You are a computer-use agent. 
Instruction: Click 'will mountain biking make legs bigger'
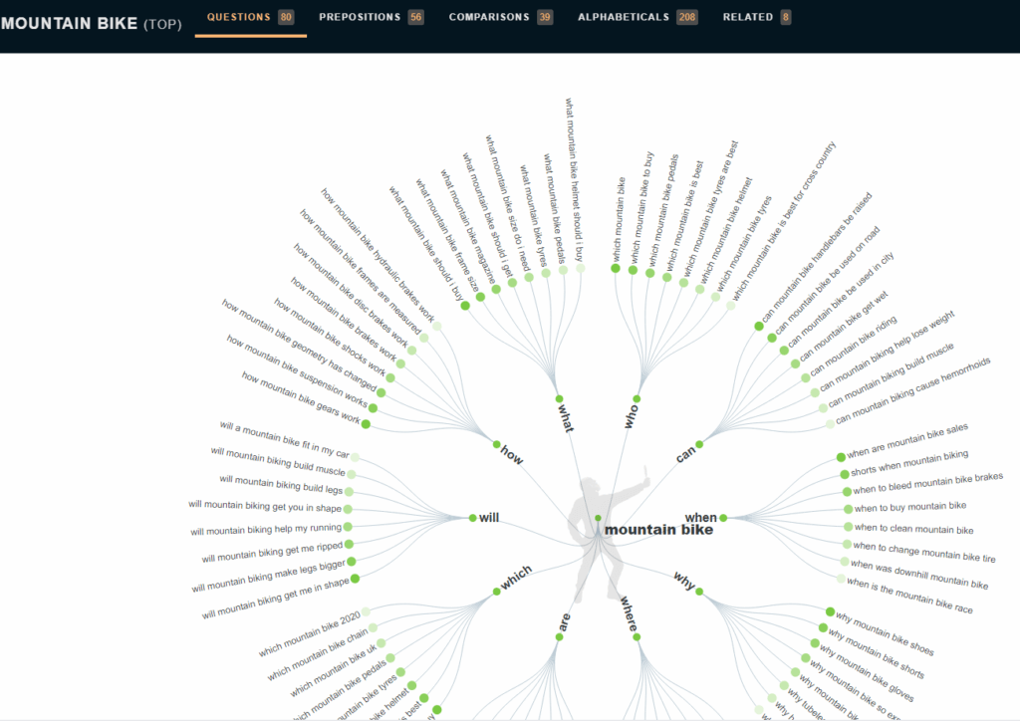[x=269, y=577]
